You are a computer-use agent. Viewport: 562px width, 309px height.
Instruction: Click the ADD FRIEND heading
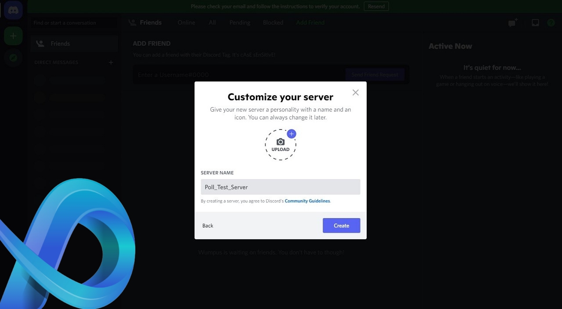[151, 43]
